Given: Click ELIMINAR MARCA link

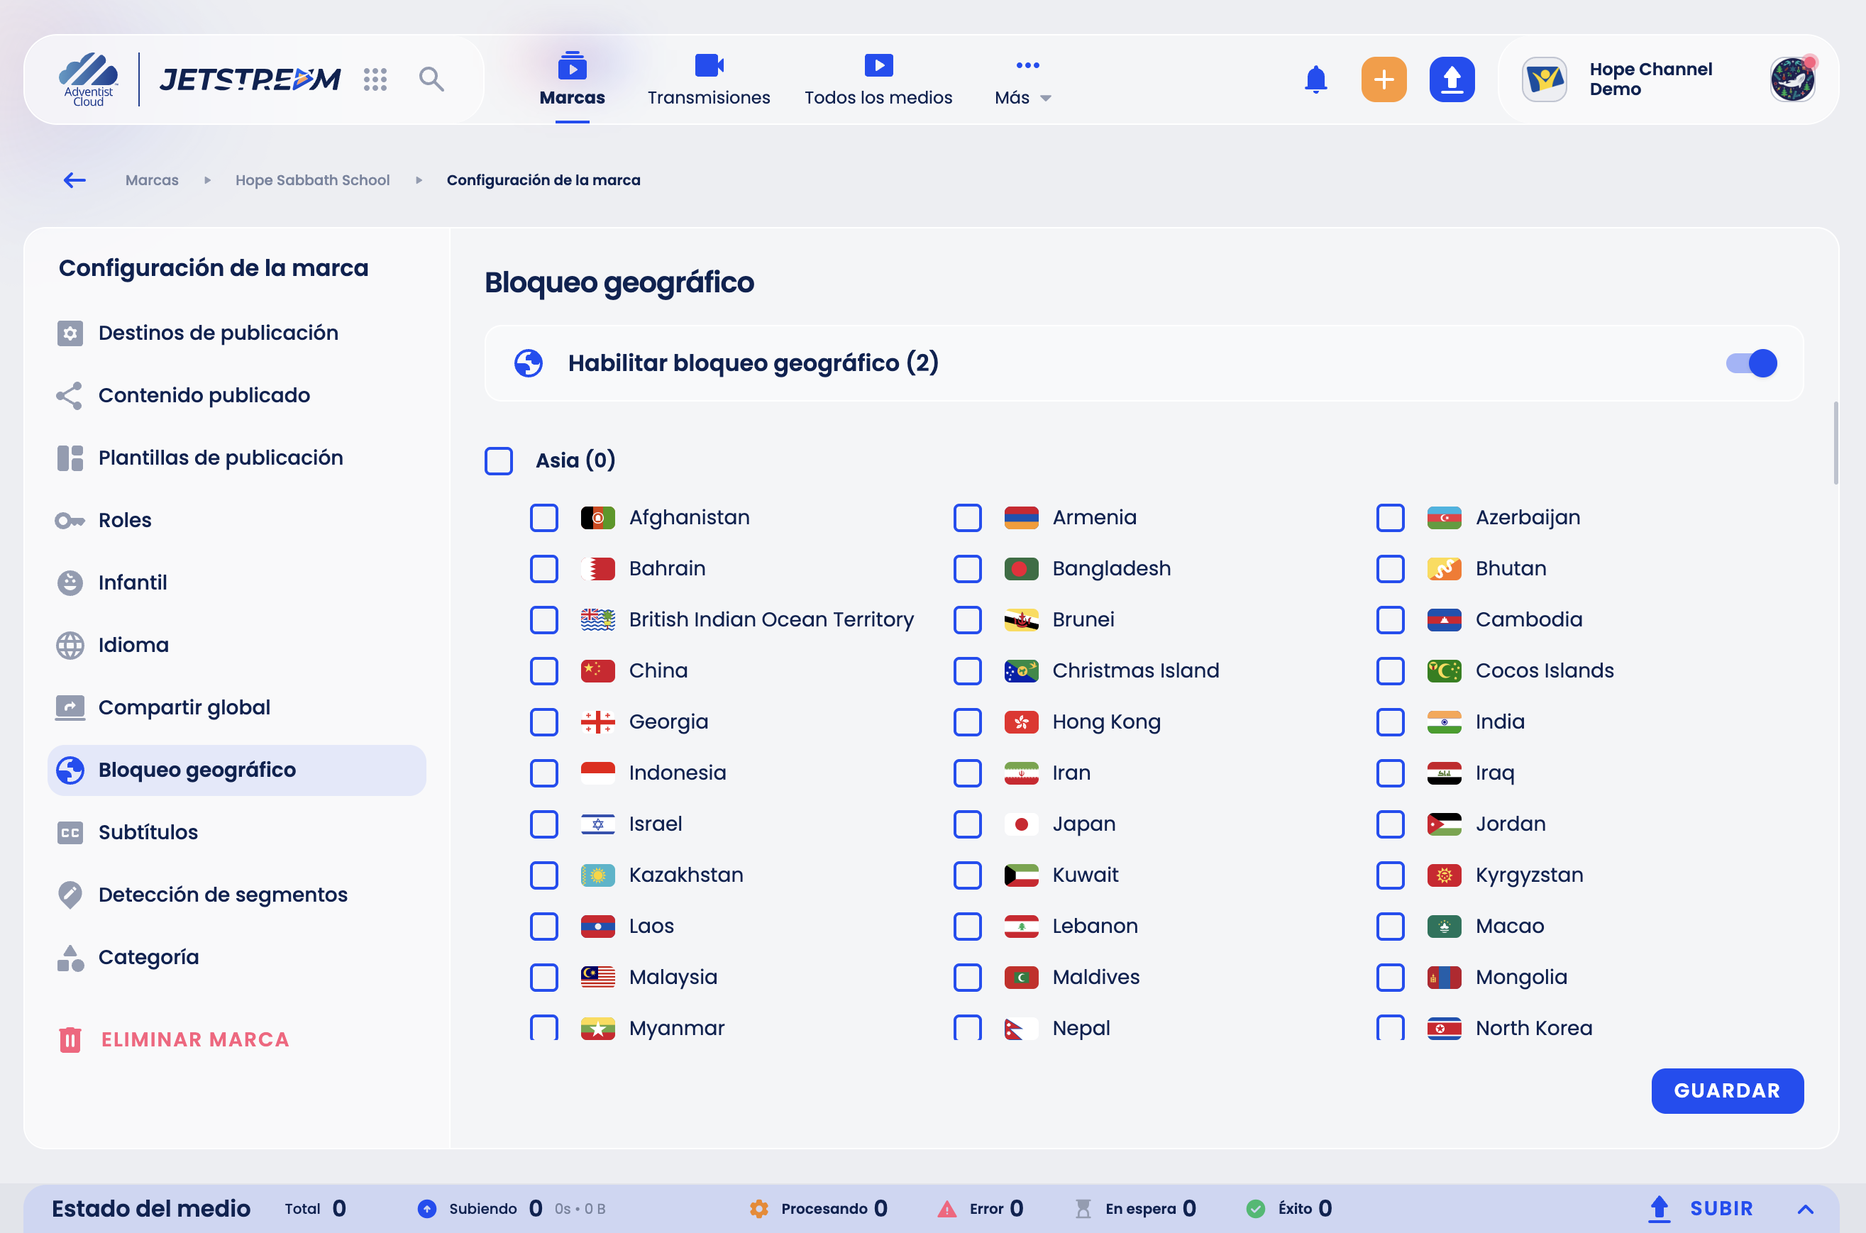Looking at the screenshot, I should [175, 1039].
